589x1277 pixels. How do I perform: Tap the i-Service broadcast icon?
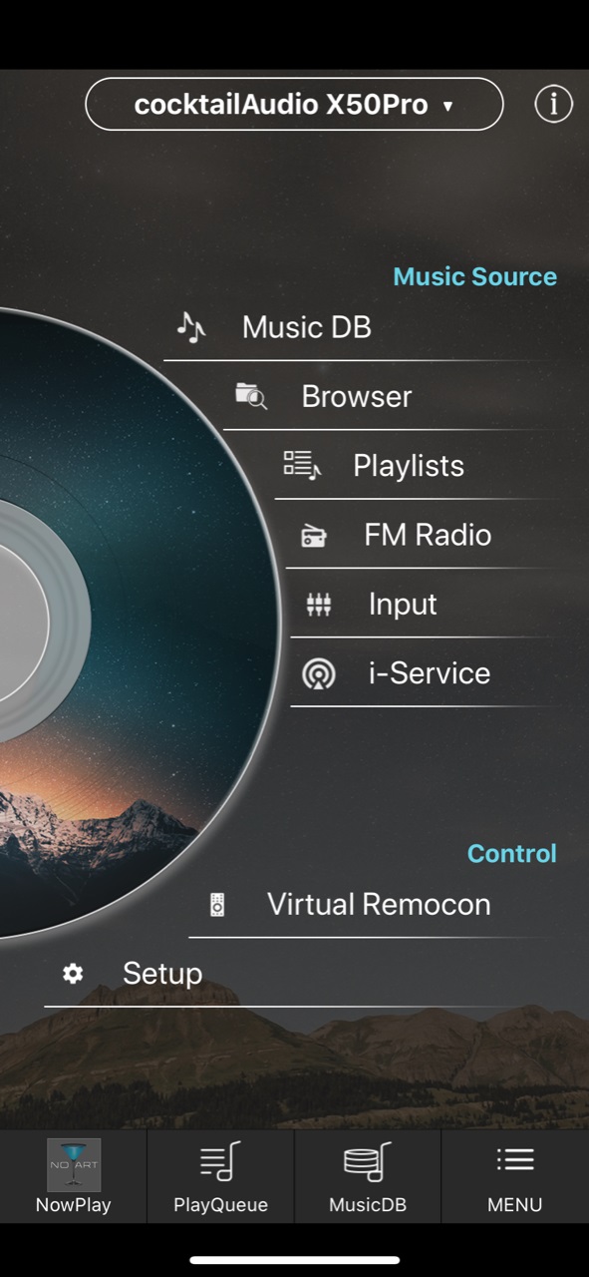click(318, 673)
